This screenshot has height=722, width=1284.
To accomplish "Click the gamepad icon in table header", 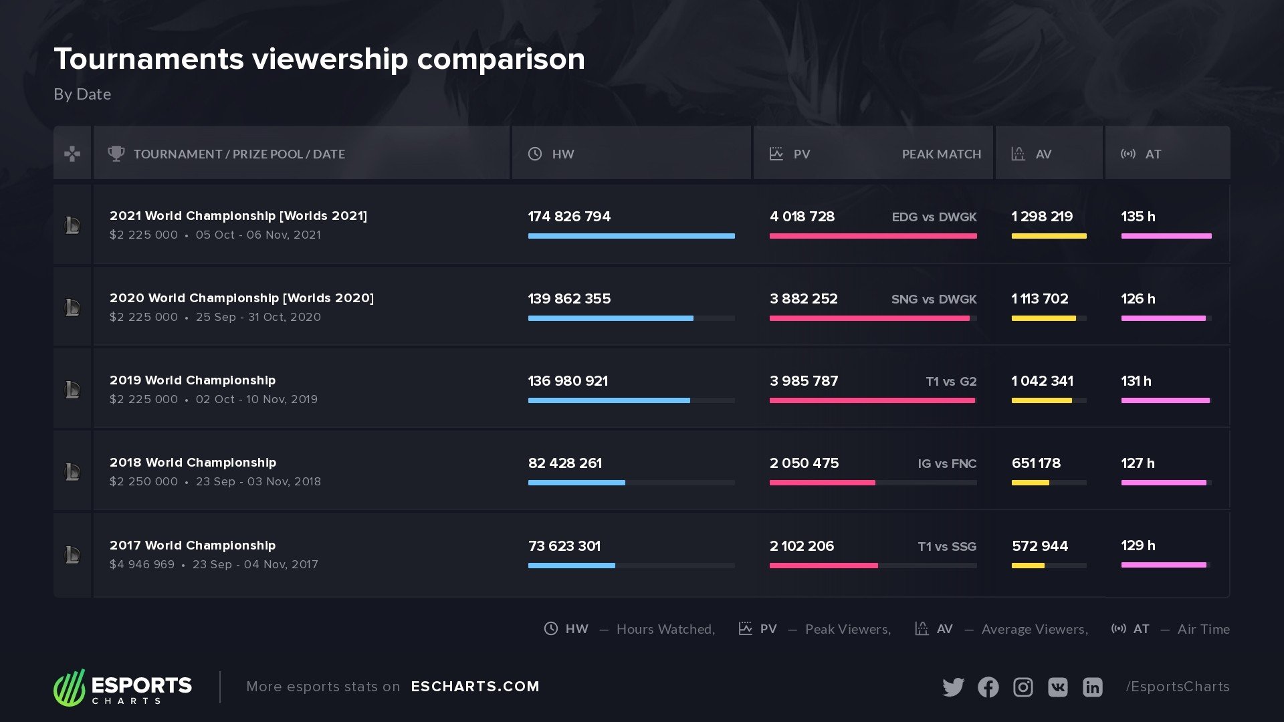I will pos(72,154).
